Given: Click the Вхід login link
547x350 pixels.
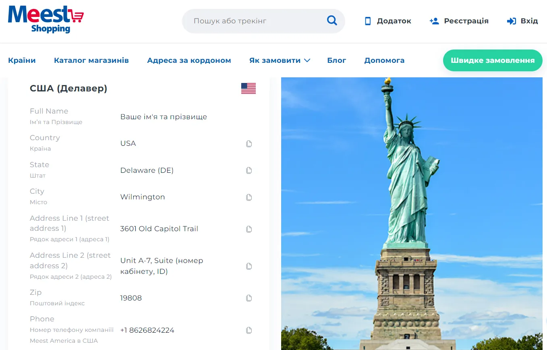Looking at the screenshot, I should (x=522, y=21).
